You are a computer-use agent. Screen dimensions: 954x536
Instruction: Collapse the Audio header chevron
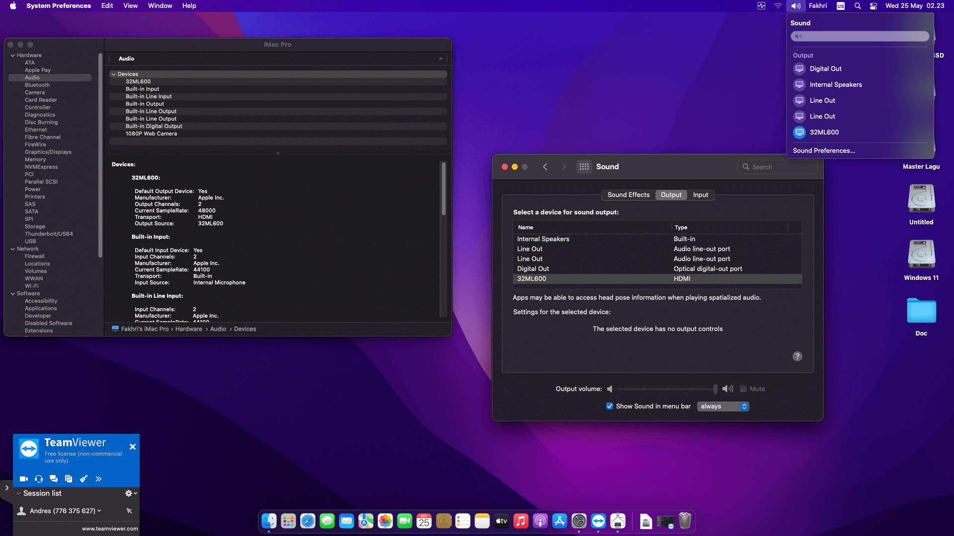(441, 59)
